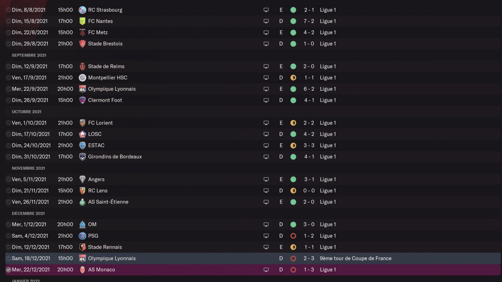Click the green win indicator for Clermont Foot
The width and height of the screenshot is (502, 282).
(293, 100)
